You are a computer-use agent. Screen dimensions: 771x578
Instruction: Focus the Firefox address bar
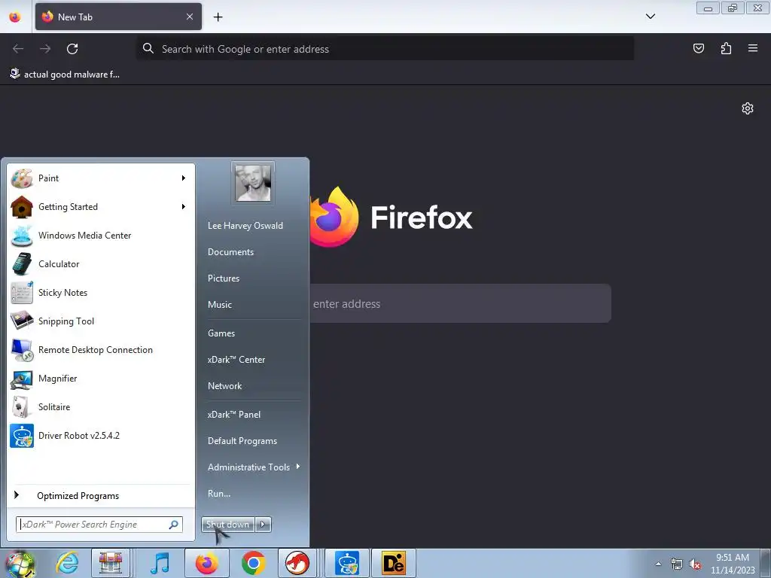click(x=385, y=49)
